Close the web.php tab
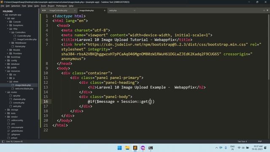The height and width of the screenshot is (152, 270). (x=135, y=11)
